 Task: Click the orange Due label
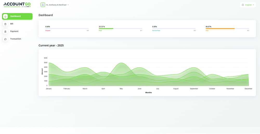click(x=207, y=31)
